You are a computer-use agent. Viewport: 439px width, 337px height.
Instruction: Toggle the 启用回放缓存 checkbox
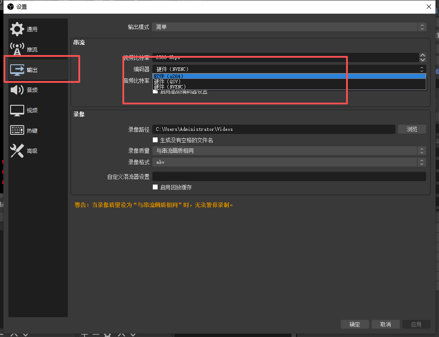pos(155,187)
